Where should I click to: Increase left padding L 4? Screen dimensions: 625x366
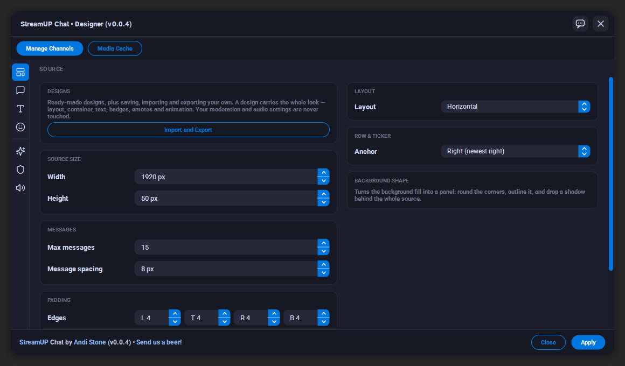pyautogui.click(x=175, y=314)
